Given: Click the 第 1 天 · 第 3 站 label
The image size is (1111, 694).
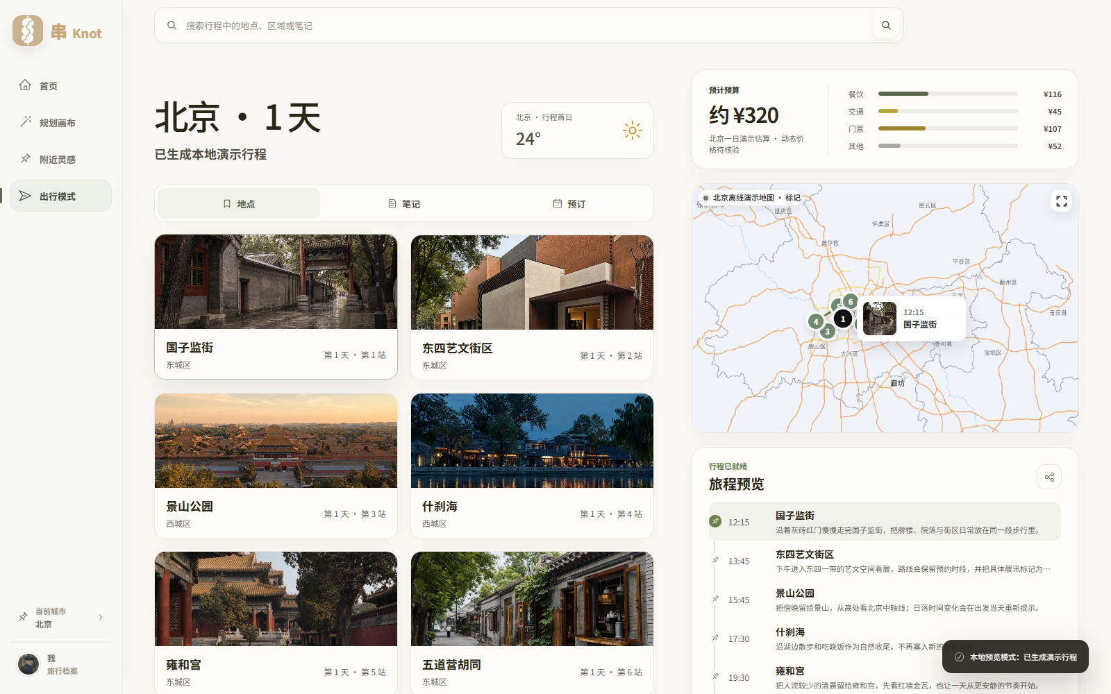Looking at the screenshot, I should coord(355,514).
